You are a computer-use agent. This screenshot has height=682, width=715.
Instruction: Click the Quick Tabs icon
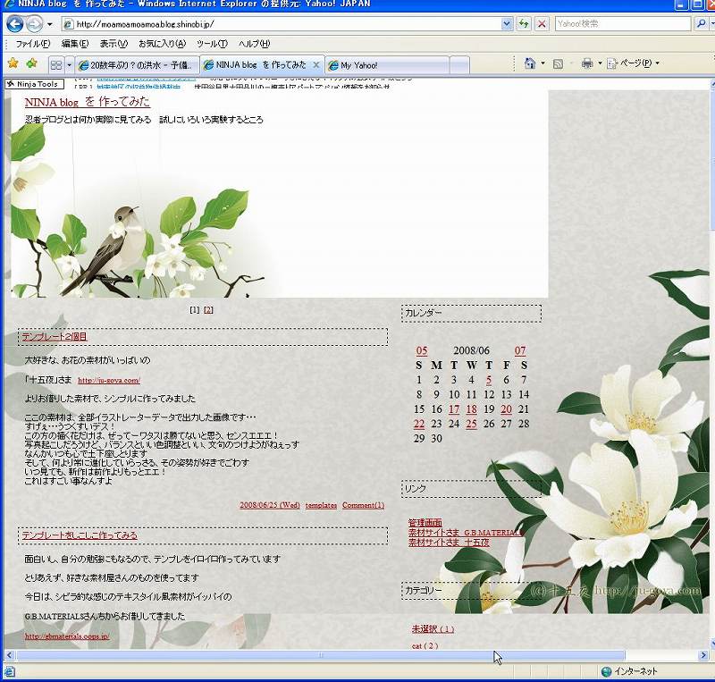[56, 65]
